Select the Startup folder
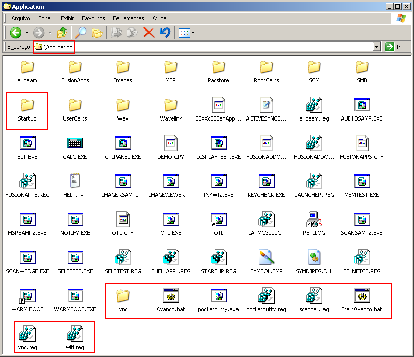 27,110
